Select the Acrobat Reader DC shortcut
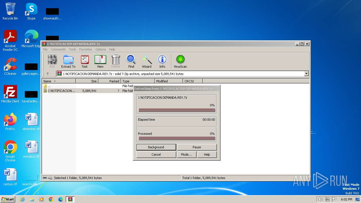Image resolution: width=361 pixels, height=203 pixels. tap(10, 41)
